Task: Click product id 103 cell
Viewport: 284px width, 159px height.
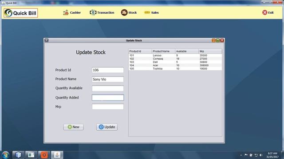Action: [140, 62]
